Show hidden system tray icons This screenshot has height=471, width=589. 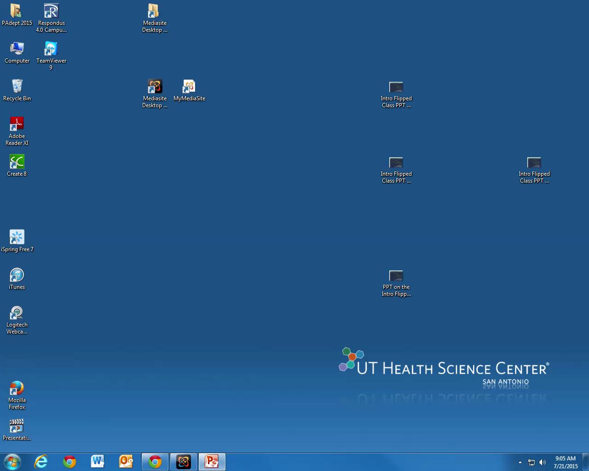520,462
